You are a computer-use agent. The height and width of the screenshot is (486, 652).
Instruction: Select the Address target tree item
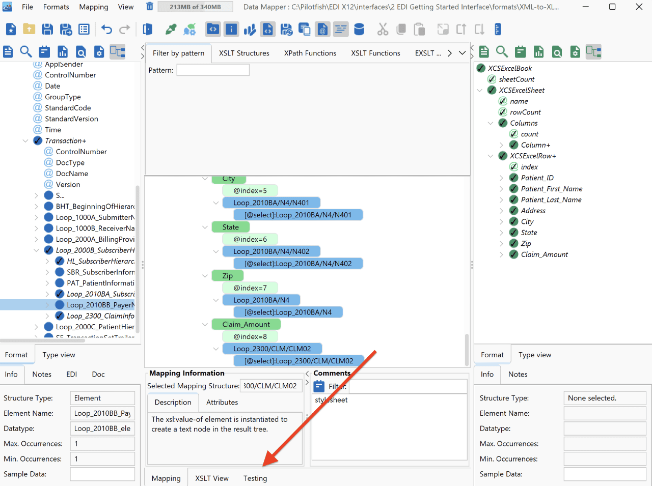pyautogui.click(x=533, y=211)
